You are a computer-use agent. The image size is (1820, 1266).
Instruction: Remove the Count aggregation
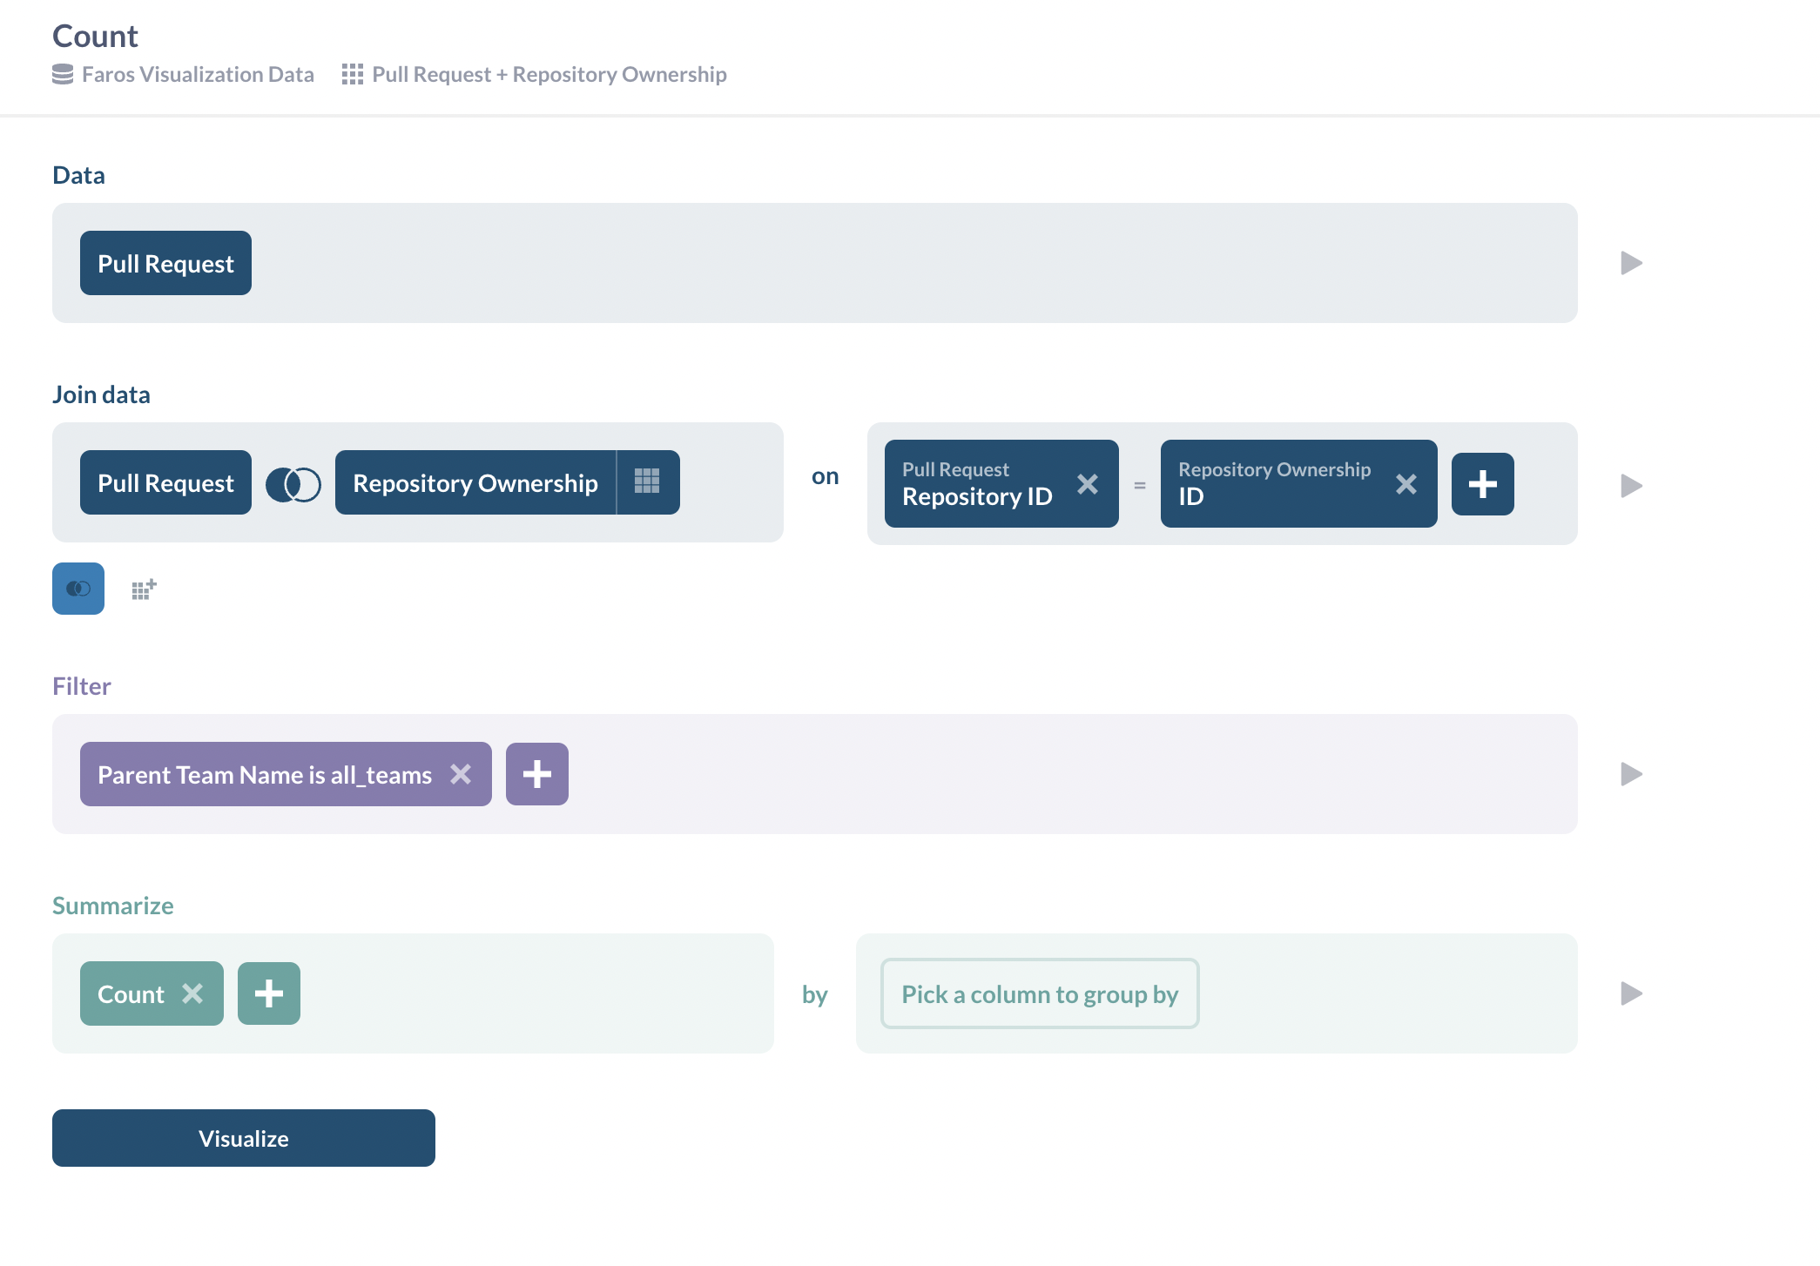pyautogui.click(x=192, y=993)
